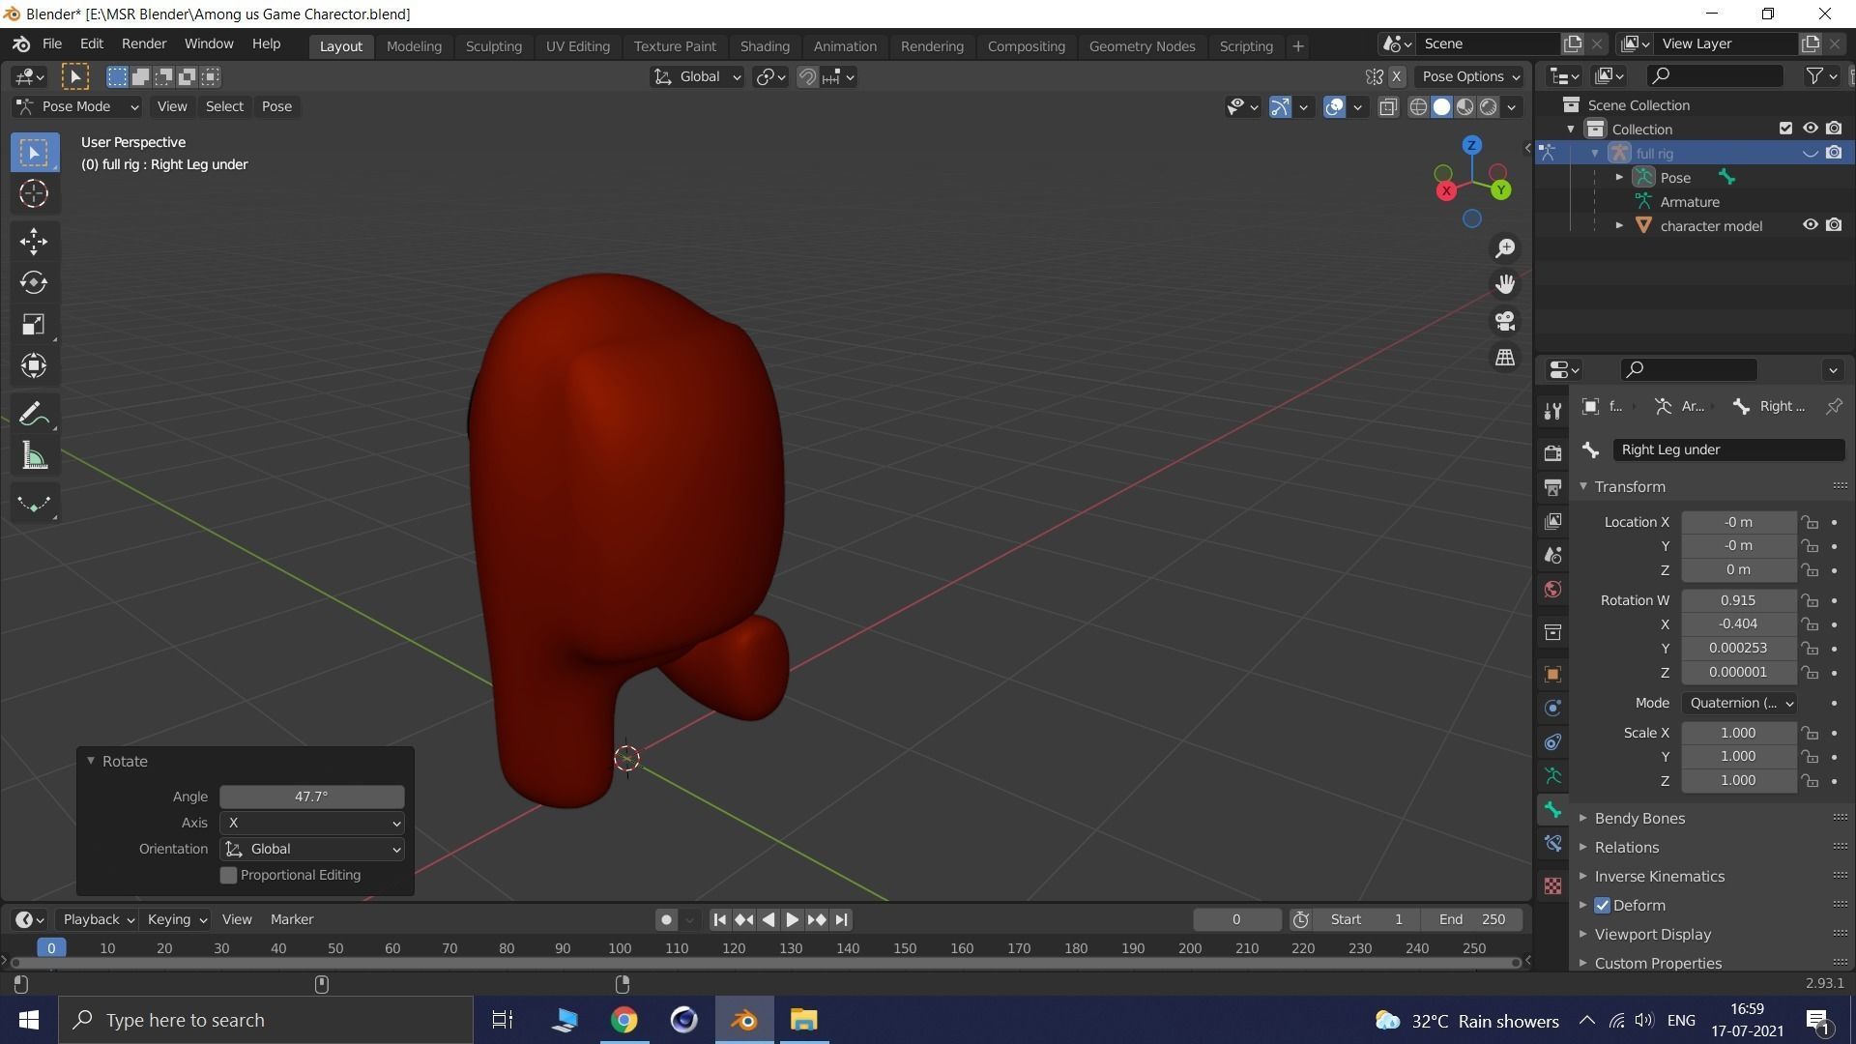Viewport: 1856px width, 1044px height.
Task: Switch to Sculpting workspace tab
Action: coord(493,46)
